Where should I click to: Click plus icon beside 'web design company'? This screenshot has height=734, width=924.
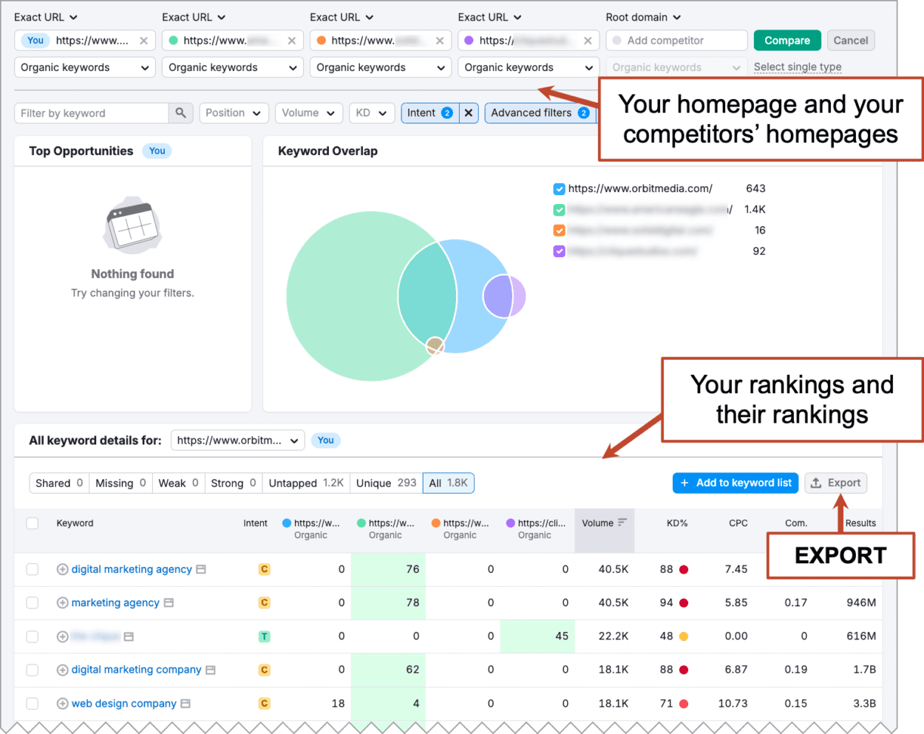pyautogui.click(x=63, y=704)
